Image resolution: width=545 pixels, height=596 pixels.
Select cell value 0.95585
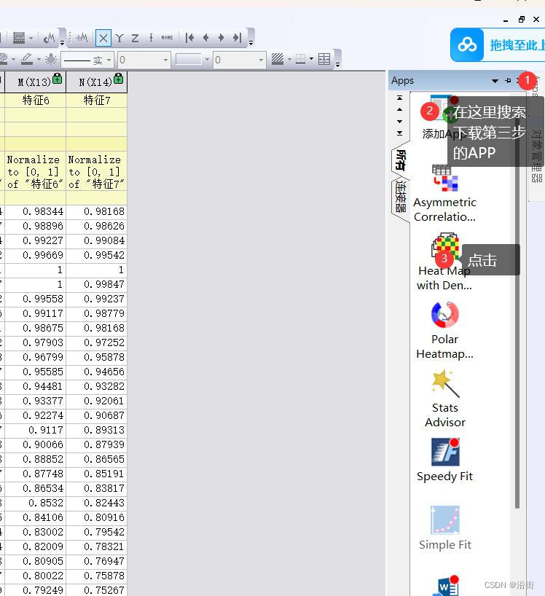click(36, 372)
